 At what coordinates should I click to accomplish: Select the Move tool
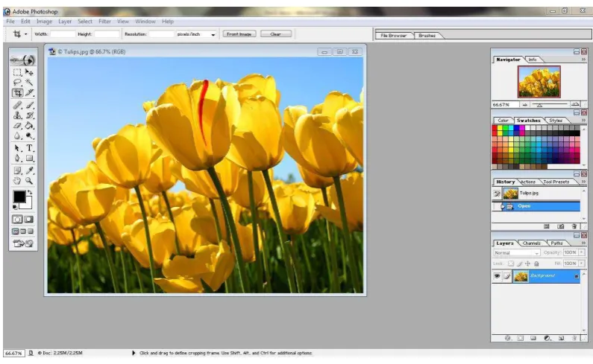point(29,72)
